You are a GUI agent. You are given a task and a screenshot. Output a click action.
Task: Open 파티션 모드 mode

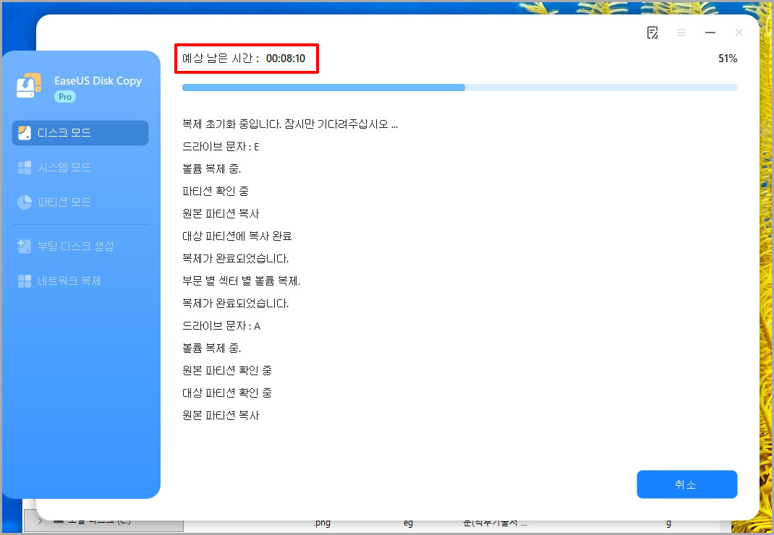click(80, 202)
